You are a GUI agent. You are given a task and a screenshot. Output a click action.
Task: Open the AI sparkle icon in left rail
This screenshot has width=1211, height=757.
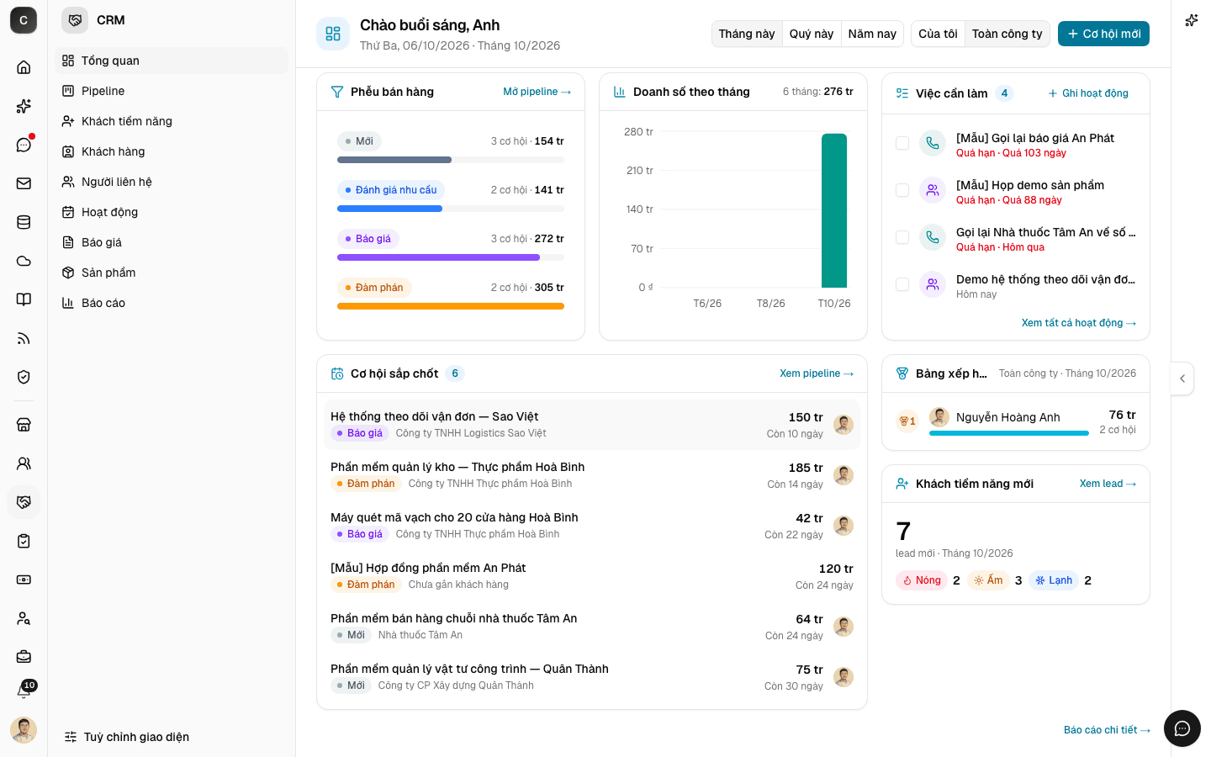pyautogui.click(x=24, y=106)
